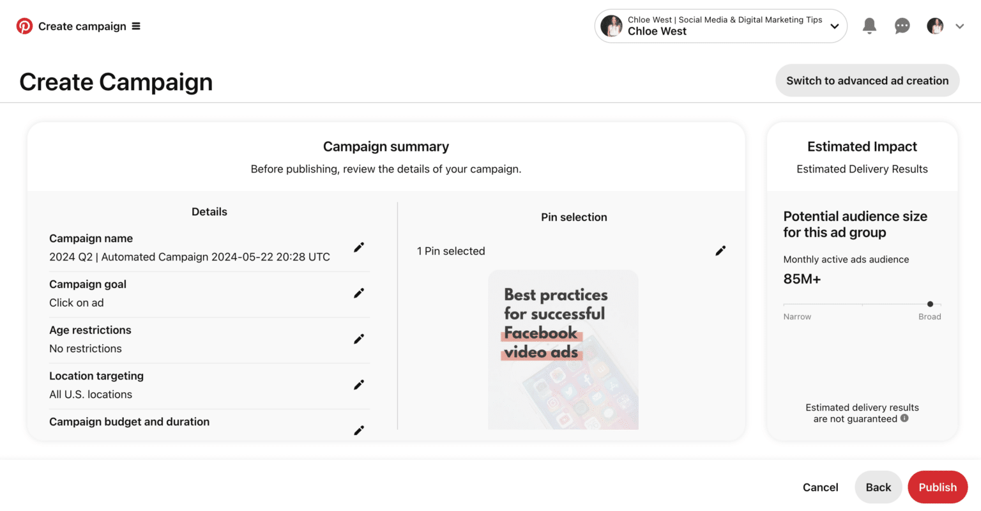Viewport: 981px width, 511px height.
Task: Click the Pinterest logo
Action: tap(25, 26)
